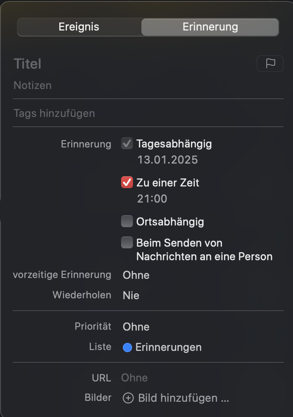Uncheck the Zu einer Zeit checkbox
The height and width of the screenshot is (417, 293).
127,183
